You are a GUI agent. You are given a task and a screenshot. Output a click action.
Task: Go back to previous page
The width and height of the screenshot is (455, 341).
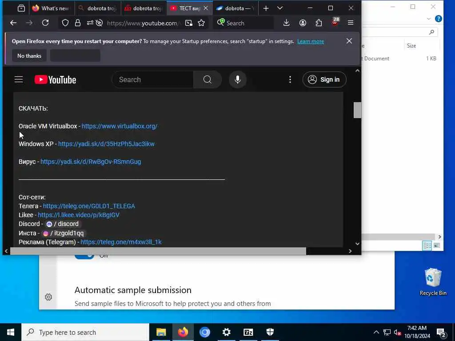13,23
